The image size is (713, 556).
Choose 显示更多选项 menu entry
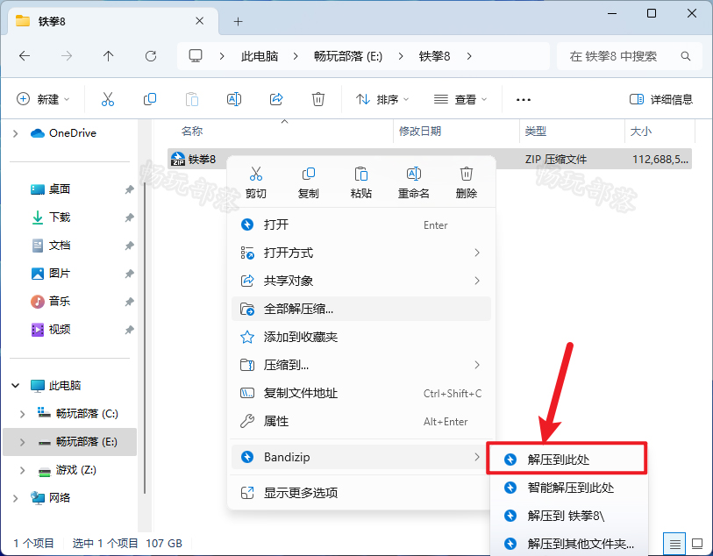pyautogui.click(x=361, y=493)
